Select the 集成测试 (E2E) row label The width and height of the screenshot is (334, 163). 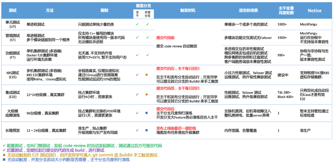[12, 94]
